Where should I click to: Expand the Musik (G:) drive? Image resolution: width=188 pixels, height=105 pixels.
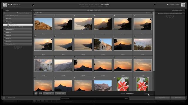pyautogui.click(x=5, y=35)
